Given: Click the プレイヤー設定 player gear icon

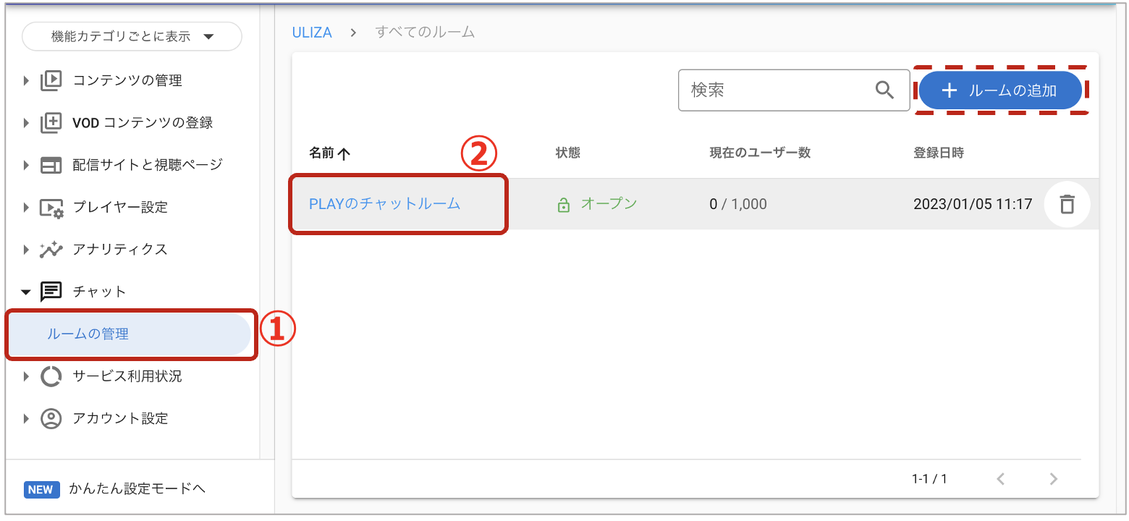Looking at the screenshot, I should [51, 208].
